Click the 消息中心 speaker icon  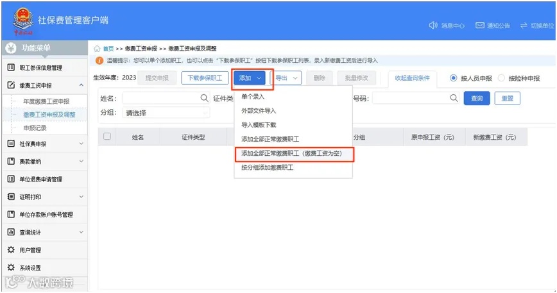pos(433,25)
